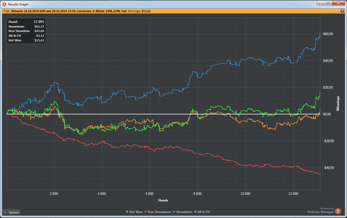Click the 2 000 hands axis label

coord(54,194)
